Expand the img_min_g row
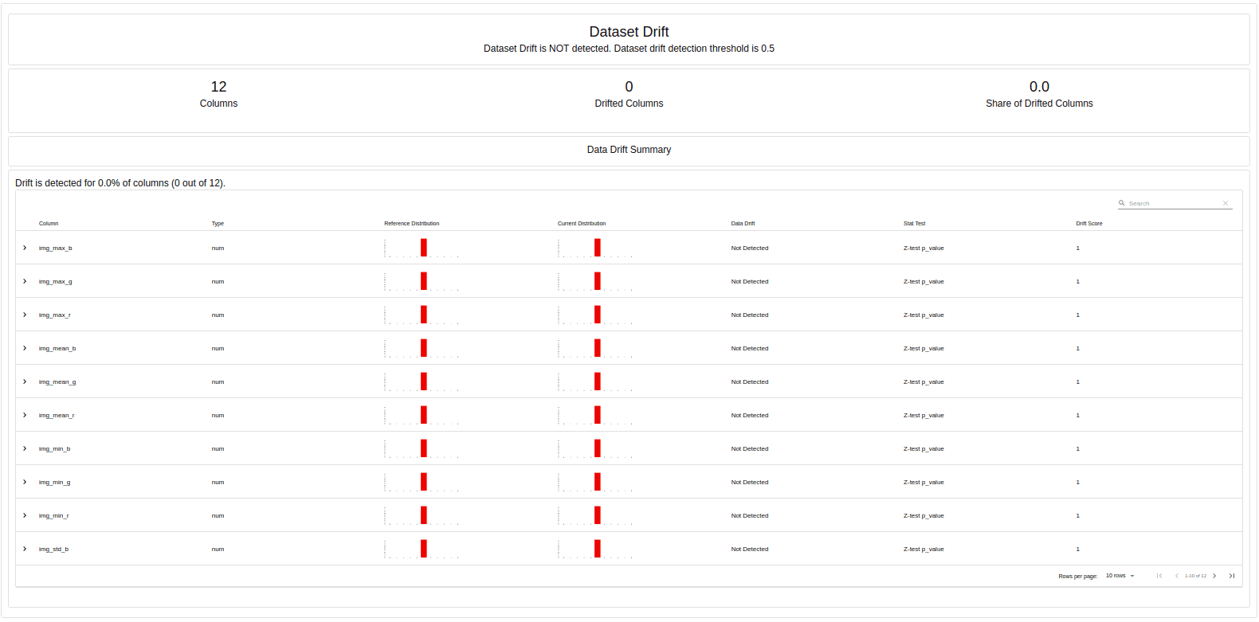The image size is (1259, 622). (25, 482)
